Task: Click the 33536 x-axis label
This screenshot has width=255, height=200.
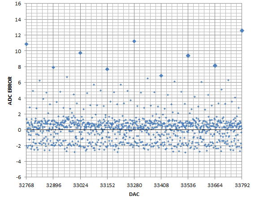Action: (x=188, y=185)
